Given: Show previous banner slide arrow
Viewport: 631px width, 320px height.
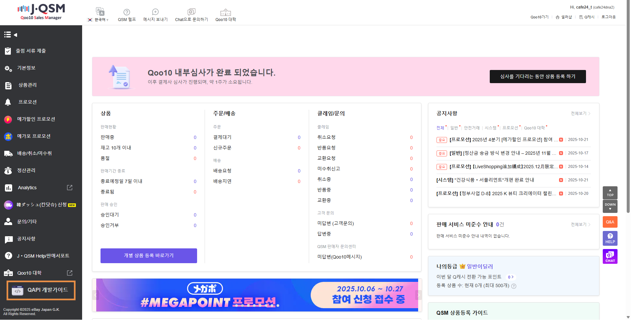Looking at the screenshot, I should pyautogui.click(x=96, y=295).
